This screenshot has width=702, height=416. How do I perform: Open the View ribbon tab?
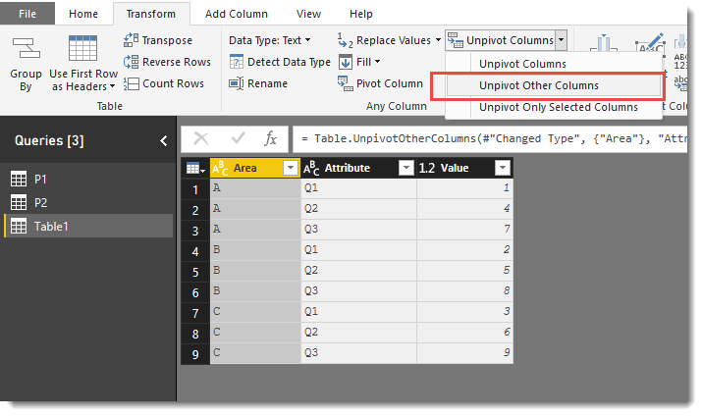(308, 14)
